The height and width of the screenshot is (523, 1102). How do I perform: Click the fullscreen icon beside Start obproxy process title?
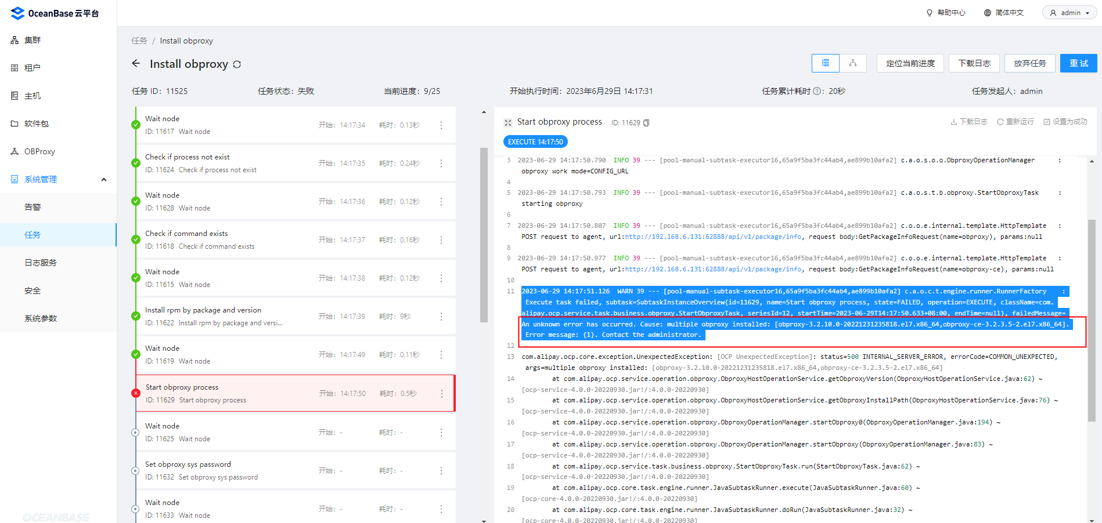tap(508, 122)
